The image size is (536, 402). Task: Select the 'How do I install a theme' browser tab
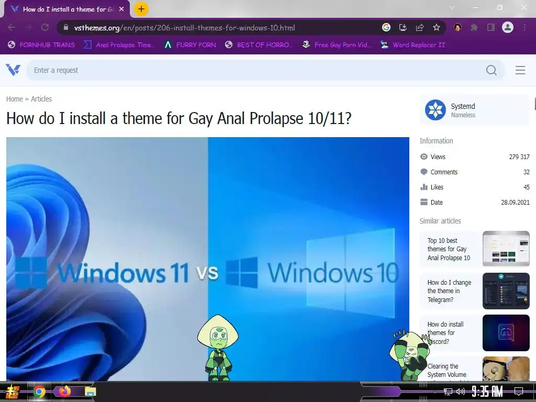(x=67, y=9)
